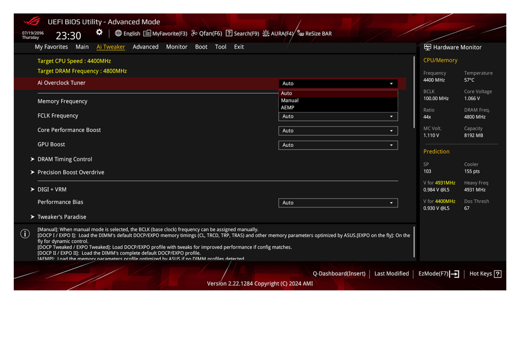516x355 pixels.
Task: Open MyFavorite(F3) list
Action: pos(165,33)
